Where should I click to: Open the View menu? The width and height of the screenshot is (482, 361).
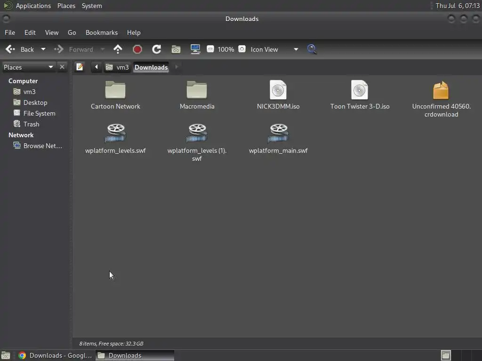tap(52, 32)
